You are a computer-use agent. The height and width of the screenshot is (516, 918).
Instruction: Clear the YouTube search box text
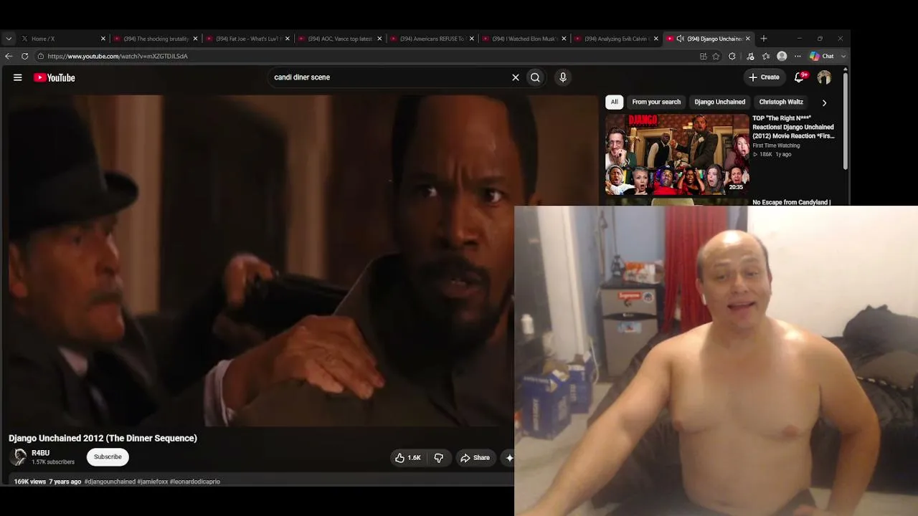click(515, 77)
